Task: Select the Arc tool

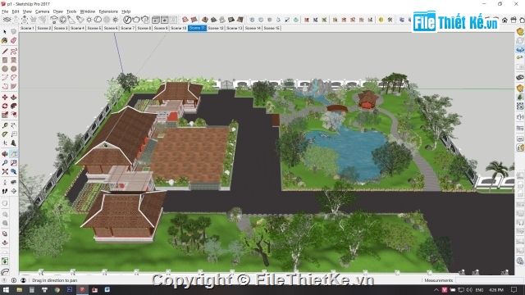Action: pos(5,77)
